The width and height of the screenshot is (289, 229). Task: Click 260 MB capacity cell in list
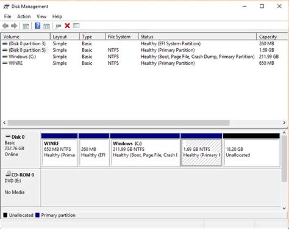coord(267,43)
